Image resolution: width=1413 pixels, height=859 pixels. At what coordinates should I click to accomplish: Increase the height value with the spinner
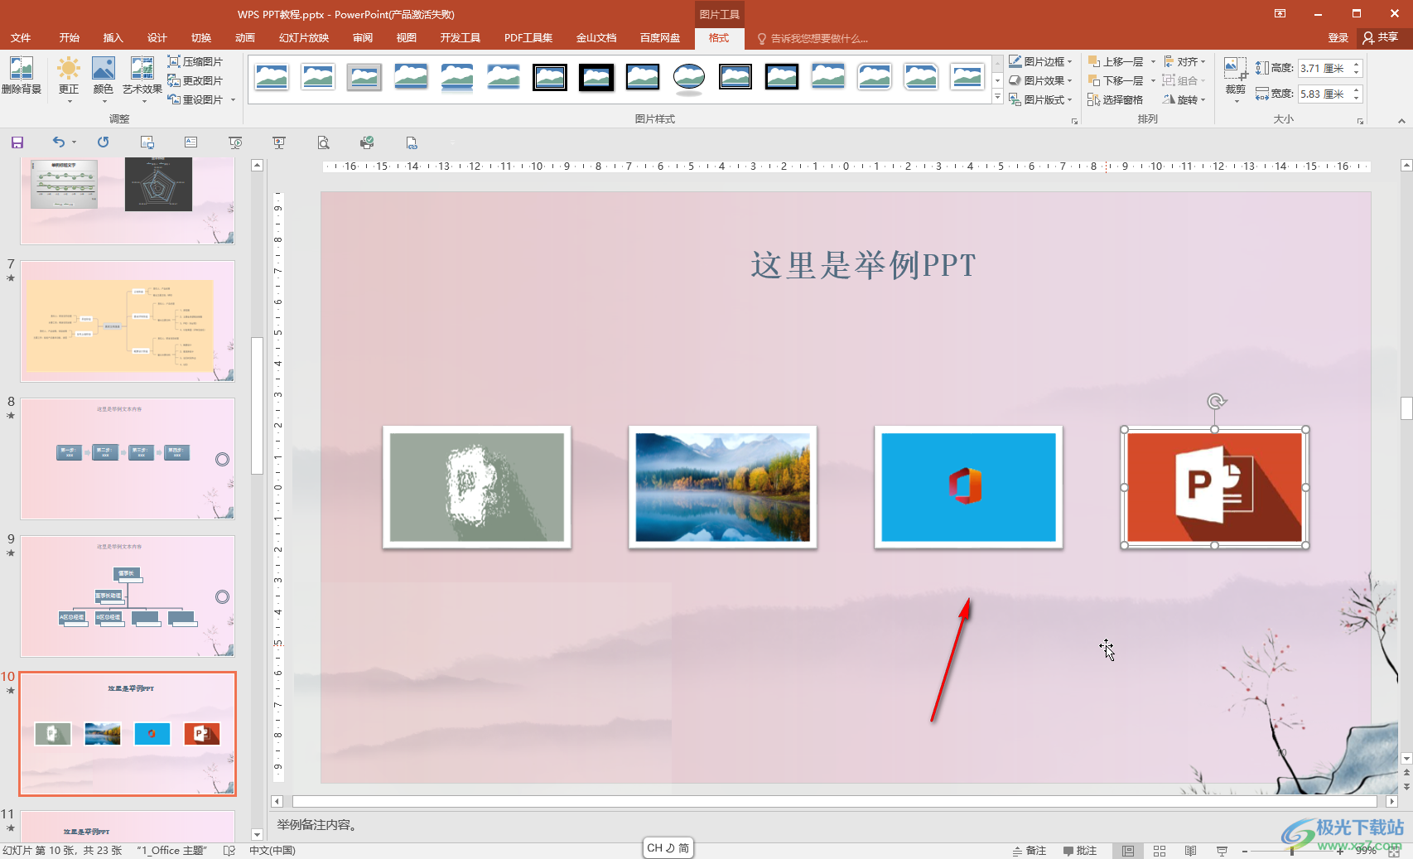(1357, 65)
